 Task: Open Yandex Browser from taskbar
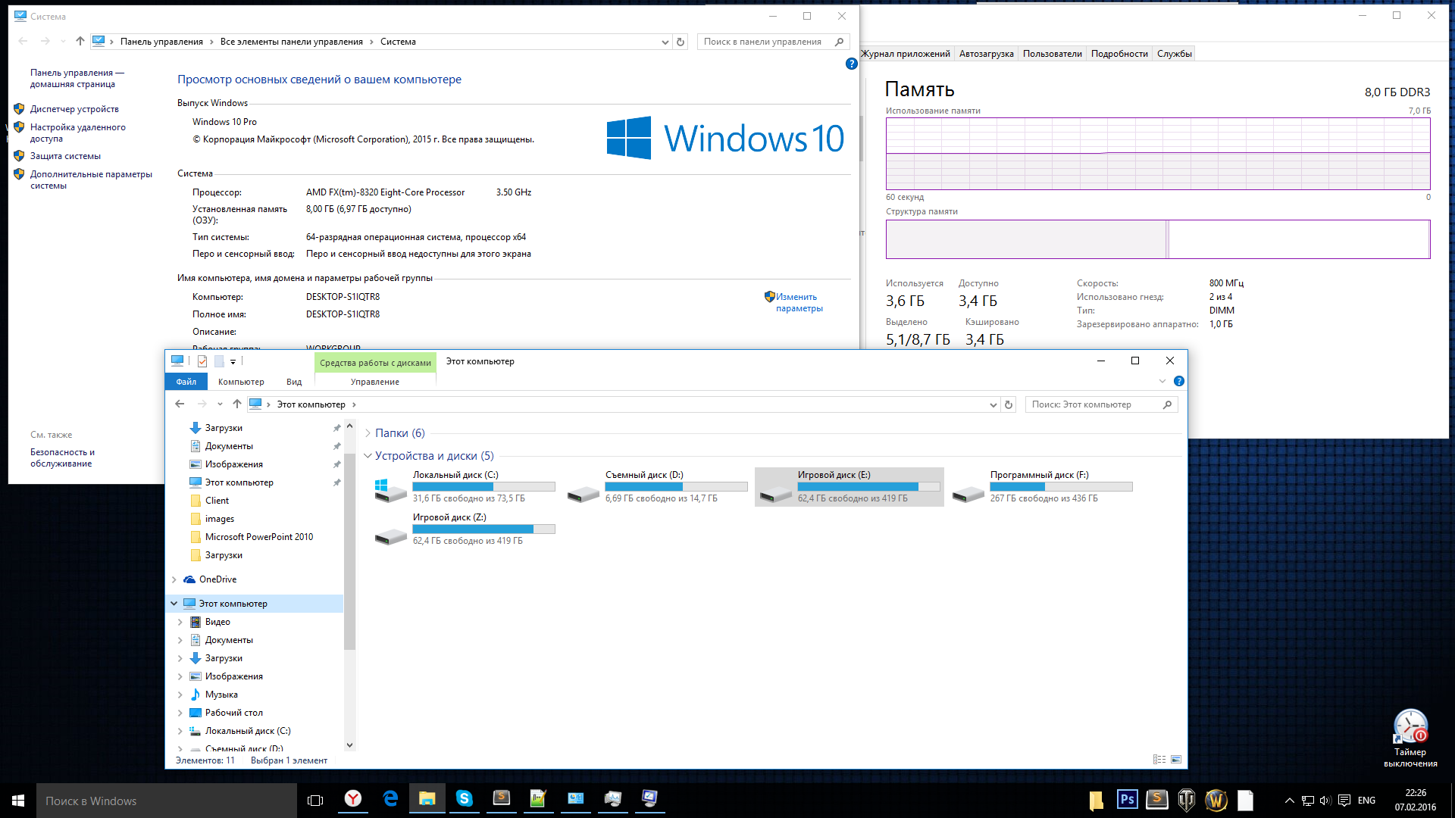[353, 799]
